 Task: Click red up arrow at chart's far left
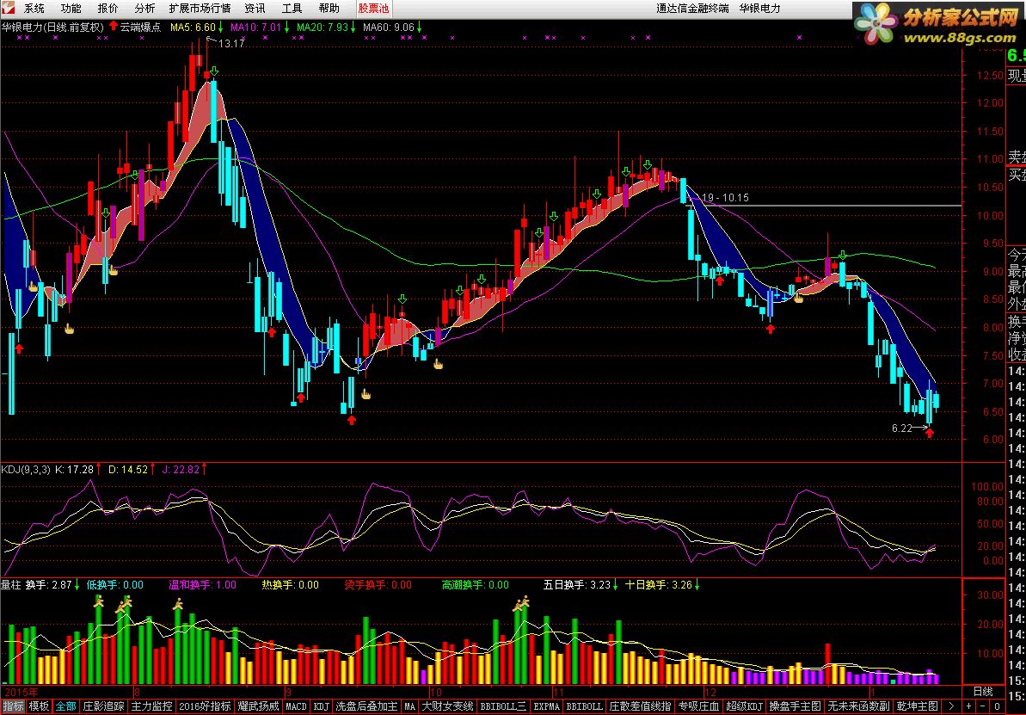[x=19, y=348]
